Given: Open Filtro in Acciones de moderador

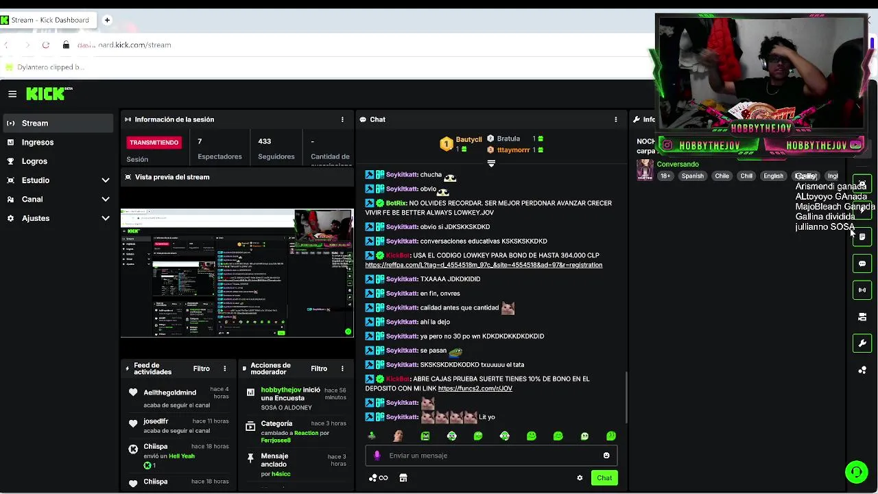Looking at the screenshot, I should coord(319,369).
